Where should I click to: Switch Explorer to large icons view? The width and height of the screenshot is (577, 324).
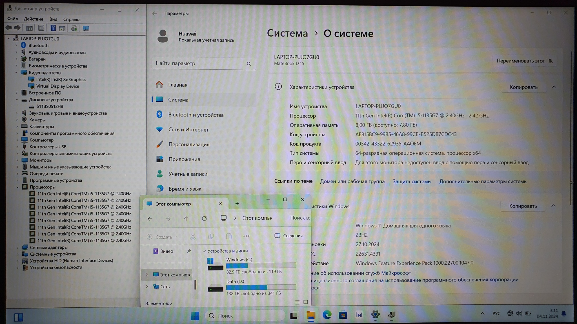305,302
